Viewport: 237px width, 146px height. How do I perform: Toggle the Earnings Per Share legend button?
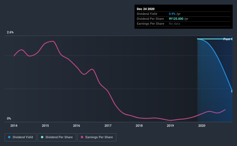click(x=97, y=137)
